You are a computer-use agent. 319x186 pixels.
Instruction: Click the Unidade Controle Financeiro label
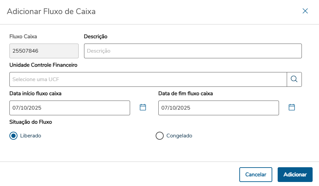tap(43, 65)
